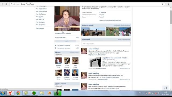Open the orange app taskbar icon
172x97 pixels.
49,93
